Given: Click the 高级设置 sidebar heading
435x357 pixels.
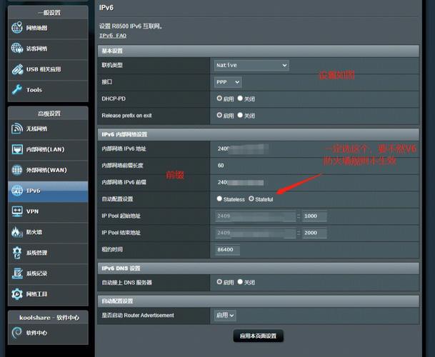Looking at the screenshot, I should click(49, 114).
